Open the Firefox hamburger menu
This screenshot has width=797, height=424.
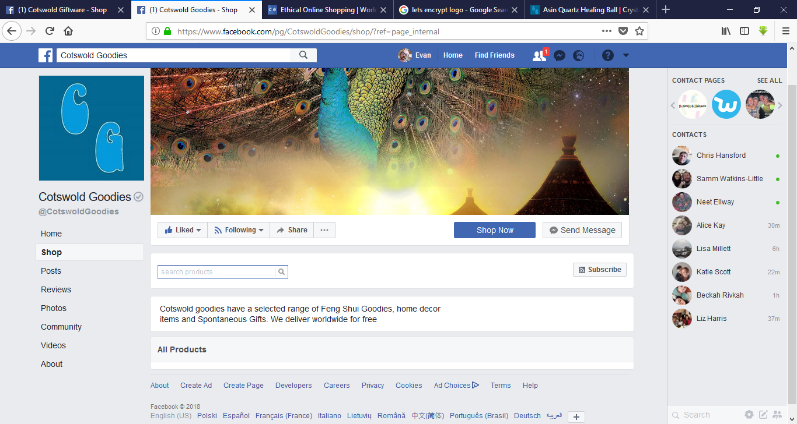pos(785,31)
